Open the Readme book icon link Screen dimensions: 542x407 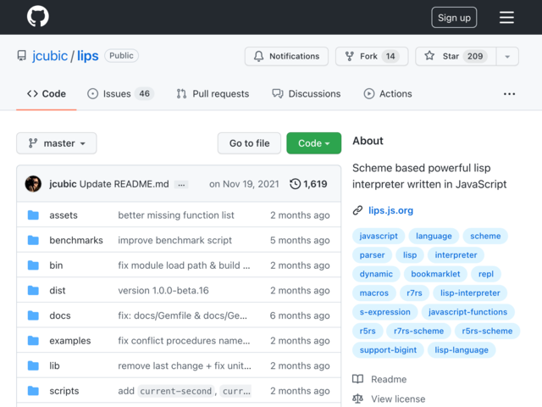tap(357, 379)
